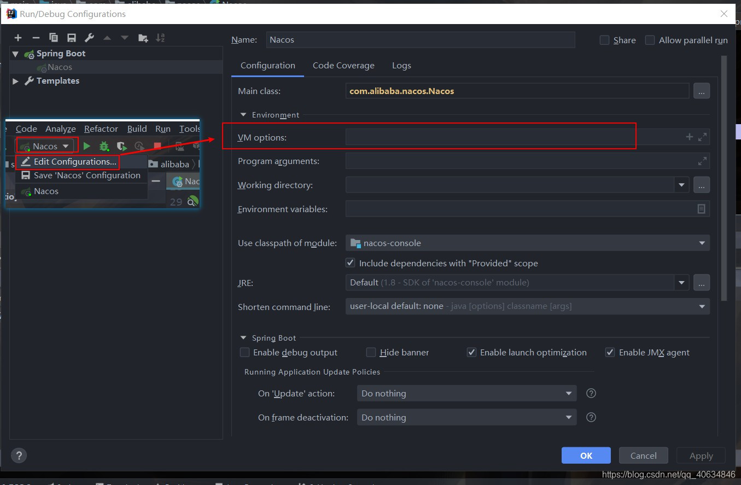Check the Hide banner option
The image size is (741, 485).
tap(371, 352)
